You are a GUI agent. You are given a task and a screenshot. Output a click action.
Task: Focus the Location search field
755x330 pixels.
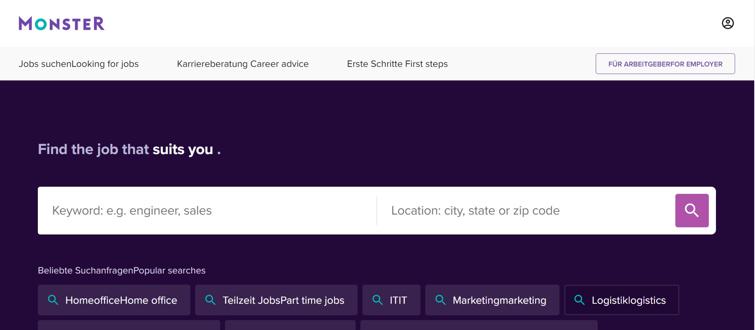click(526, 211)
